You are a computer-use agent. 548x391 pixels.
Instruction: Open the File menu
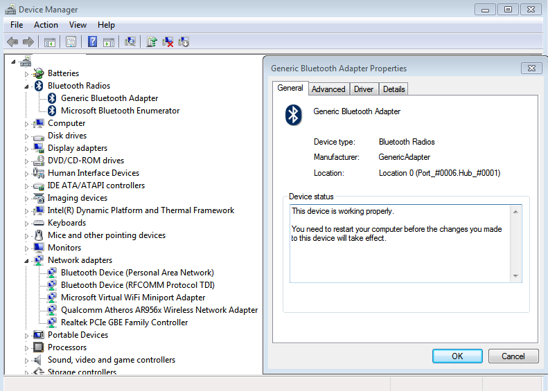pos(17,25)
